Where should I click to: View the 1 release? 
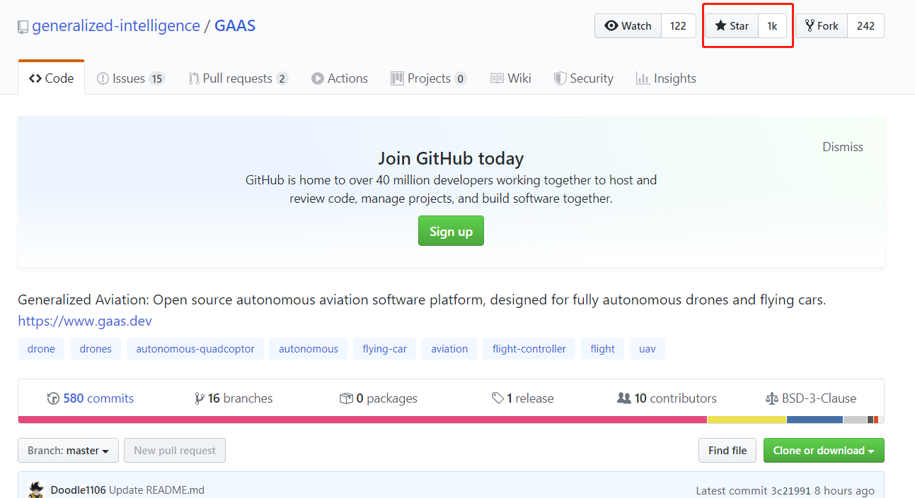[523, 398]
